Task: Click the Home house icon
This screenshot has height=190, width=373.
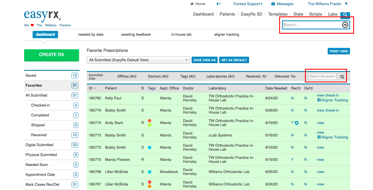Action: [192, 4]
